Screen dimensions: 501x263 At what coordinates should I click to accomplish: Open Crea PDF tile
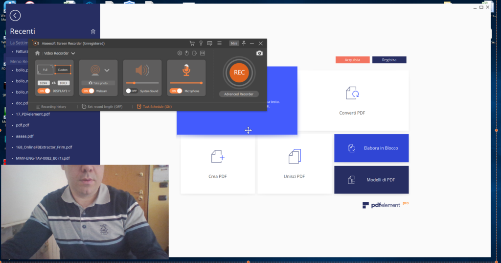pos(218,164)
